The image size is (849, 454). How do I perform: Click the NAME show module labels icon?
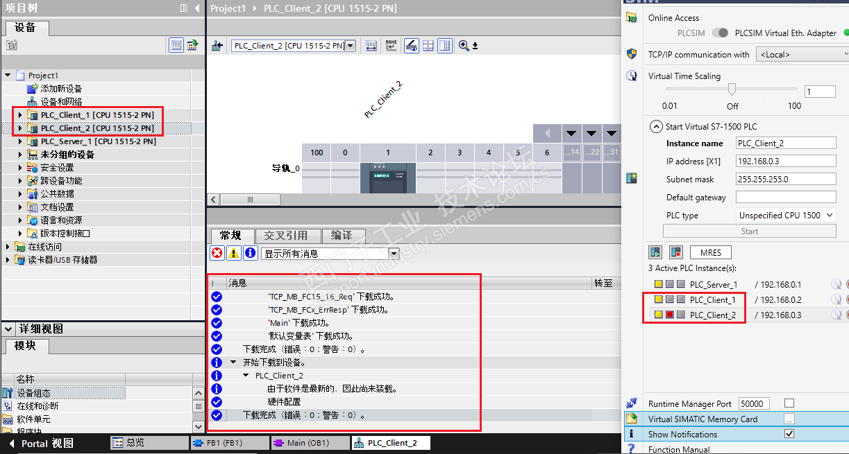(392, 46)
